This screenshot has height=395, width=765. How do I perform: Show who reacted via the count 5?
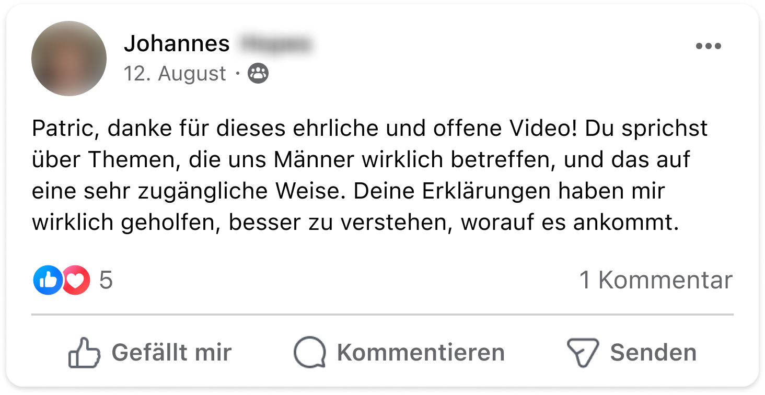point(106,281)
